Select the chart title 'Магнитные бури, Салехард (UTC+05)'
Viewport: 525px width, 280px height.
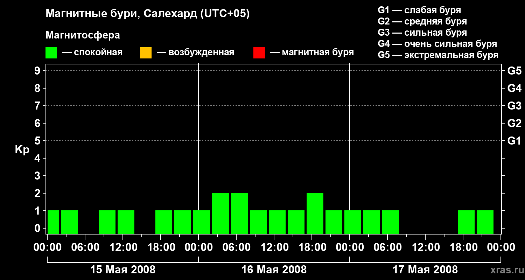tap(148, 14)
